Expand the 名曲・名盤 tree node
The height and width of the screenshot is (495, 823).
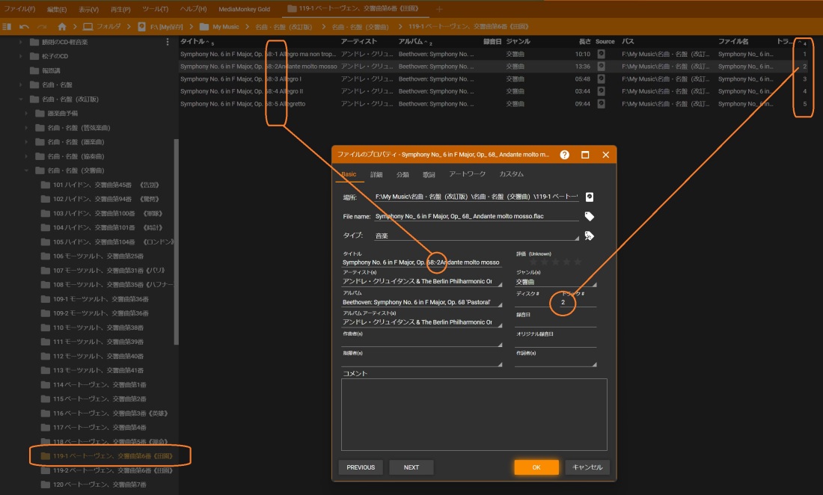pyautogui.click(x=21, y=84)
